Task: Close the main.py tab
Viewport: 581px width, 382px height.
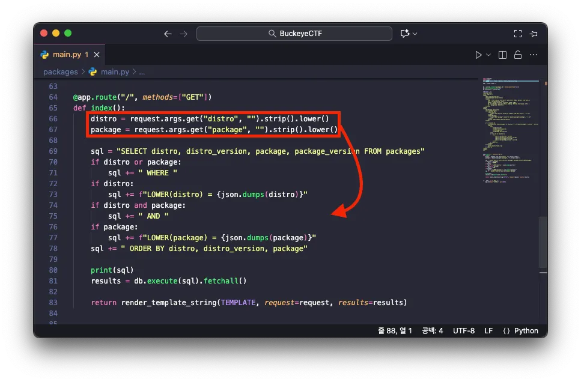Action: tap(97, 55)
